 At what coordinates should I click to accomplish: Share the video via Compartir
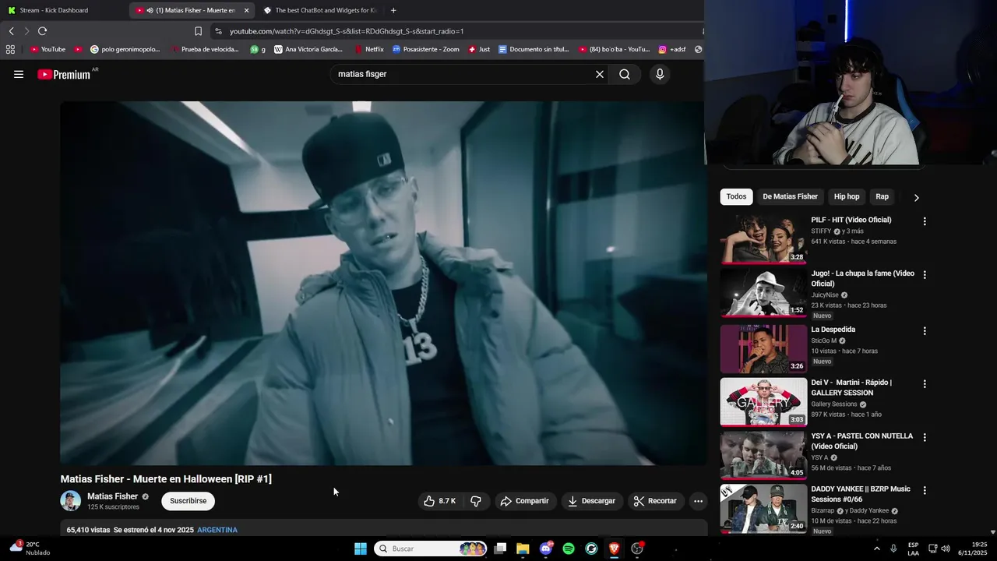pos(525,501)
